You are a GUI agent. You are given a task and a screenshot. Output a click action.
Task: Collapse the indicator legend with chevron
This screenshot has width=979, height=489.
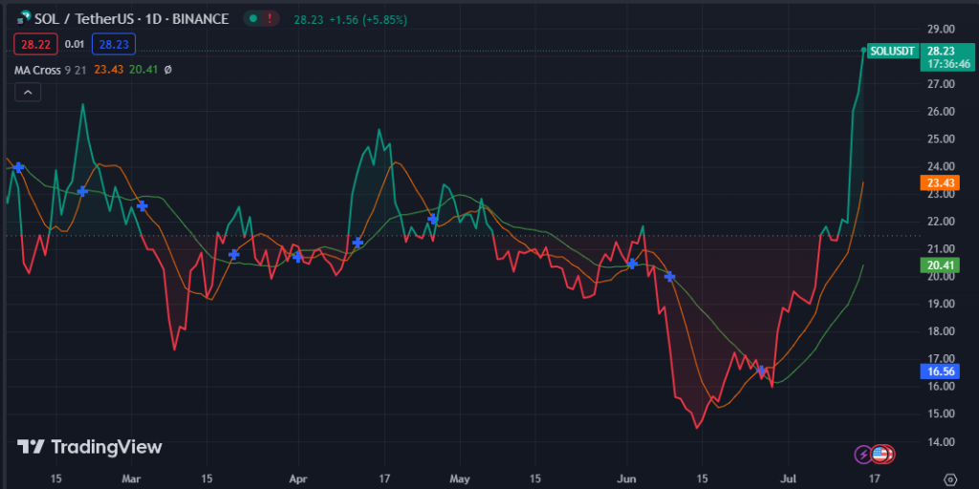tap(28, 93)
